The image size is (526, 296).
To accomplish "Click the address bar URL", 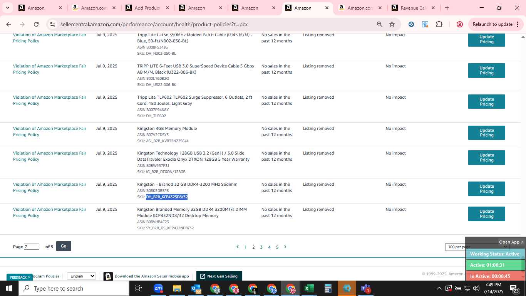I will click(154, 24).
